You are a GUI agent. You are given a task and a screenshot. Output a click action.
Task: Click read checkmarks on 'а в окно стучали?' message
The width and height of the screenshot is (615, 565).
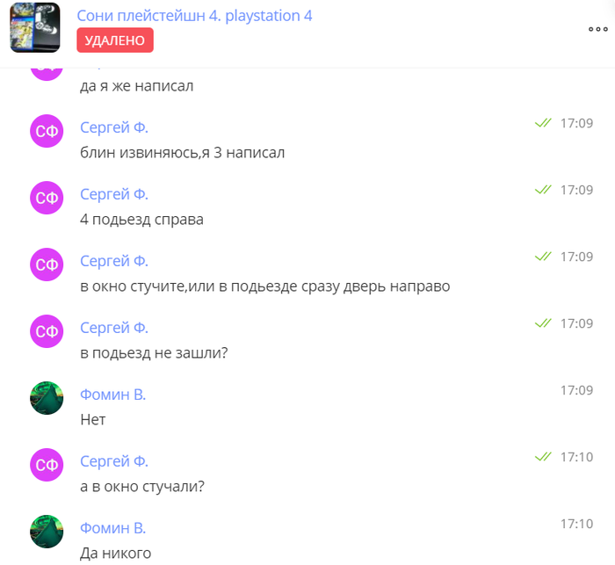click(x=543, y=457)
